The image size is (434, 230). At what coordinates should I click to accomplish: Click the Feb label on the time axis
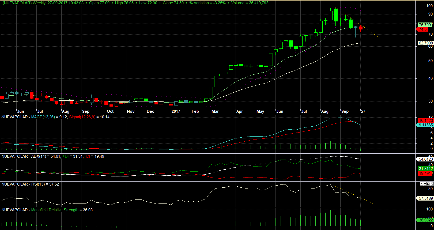pyautogui.click(x=195, y=111)
